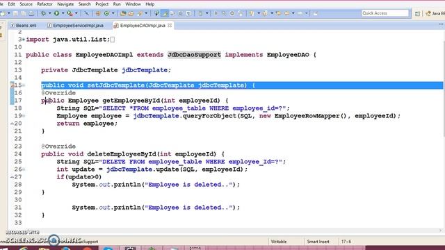Toggle Show Whitespace Characters icon
The height and width of the screenshot is (250, 445).
tap(188, 13)
